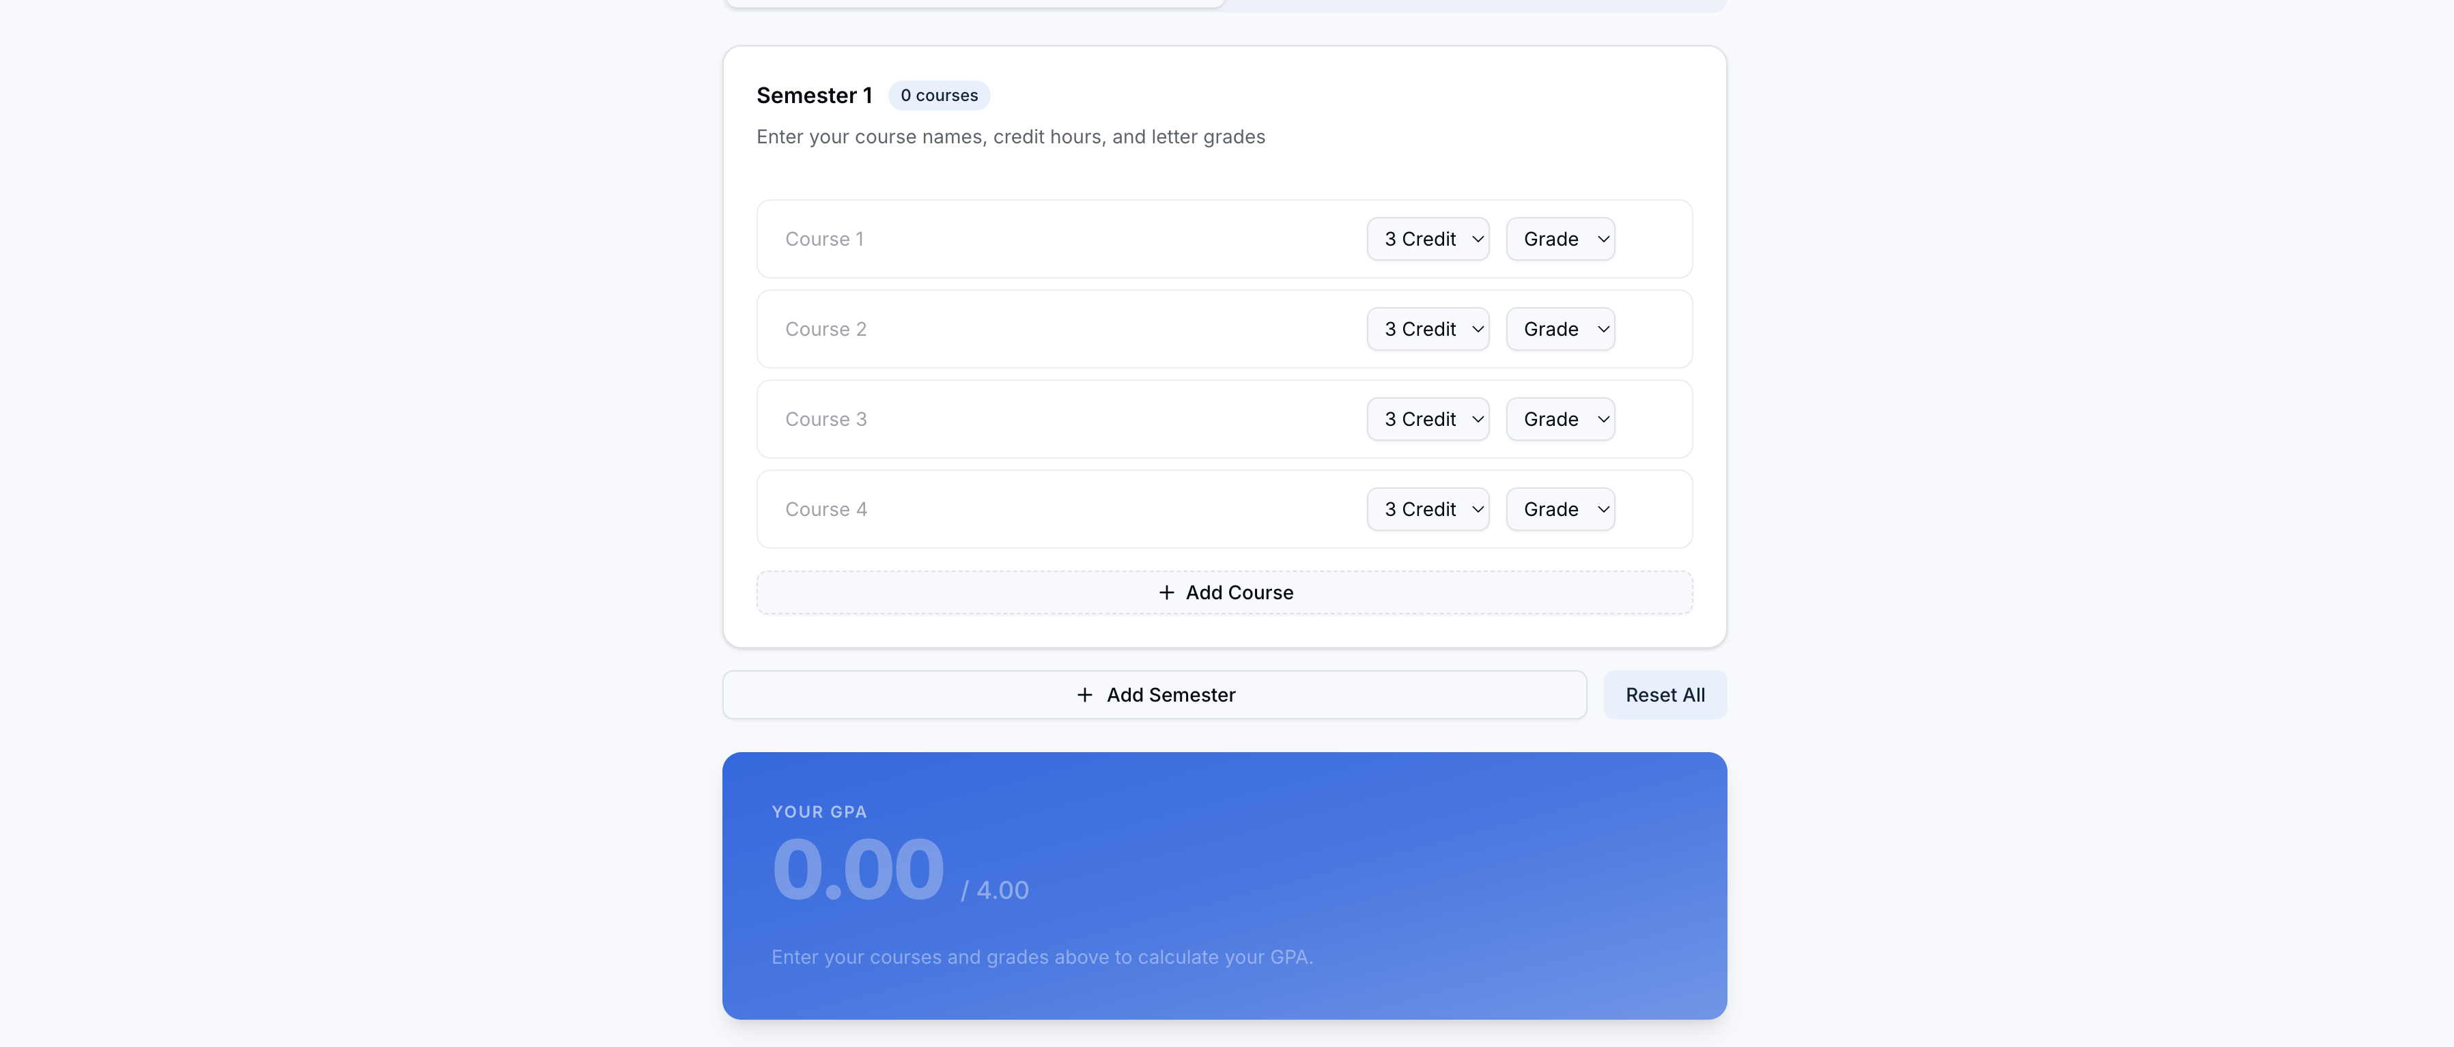The image size is (2454, 1047).
Task: Open the Course 3 grade dropdown
Action: click(1560, 419)
